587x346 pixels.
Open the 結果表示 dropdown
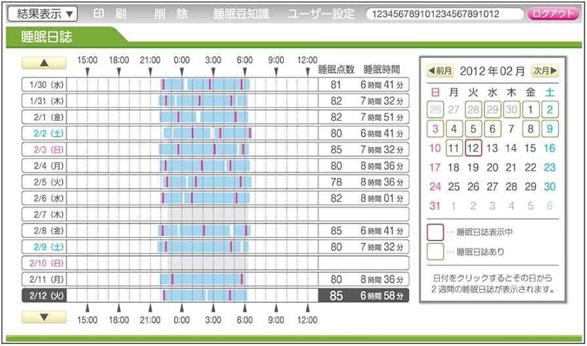click(x=42, y=14)
